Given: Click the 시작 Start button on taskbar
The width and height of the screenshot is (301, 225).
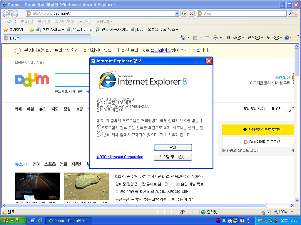Looking at the screenshot, I should tap(13, 221).
